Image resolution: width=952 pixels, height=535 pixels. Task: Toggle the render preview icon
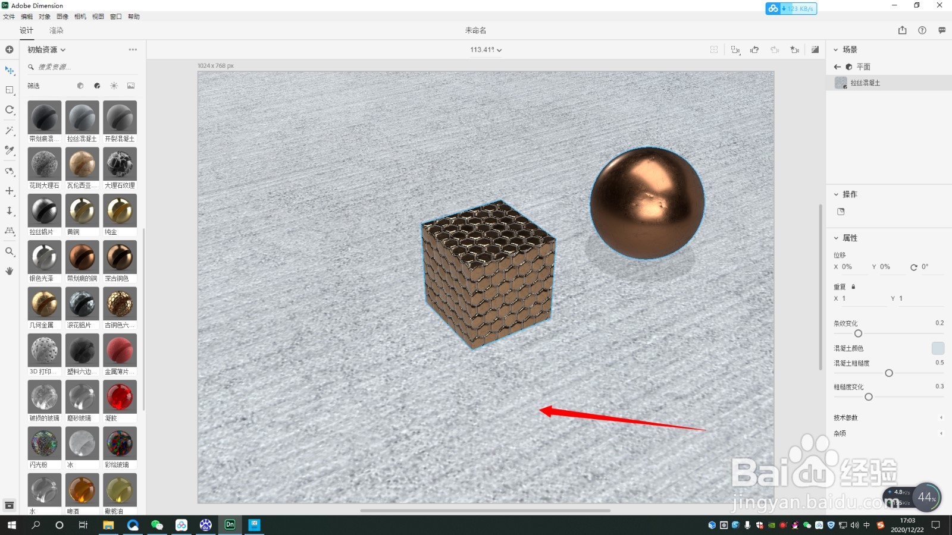click(815, 50)
